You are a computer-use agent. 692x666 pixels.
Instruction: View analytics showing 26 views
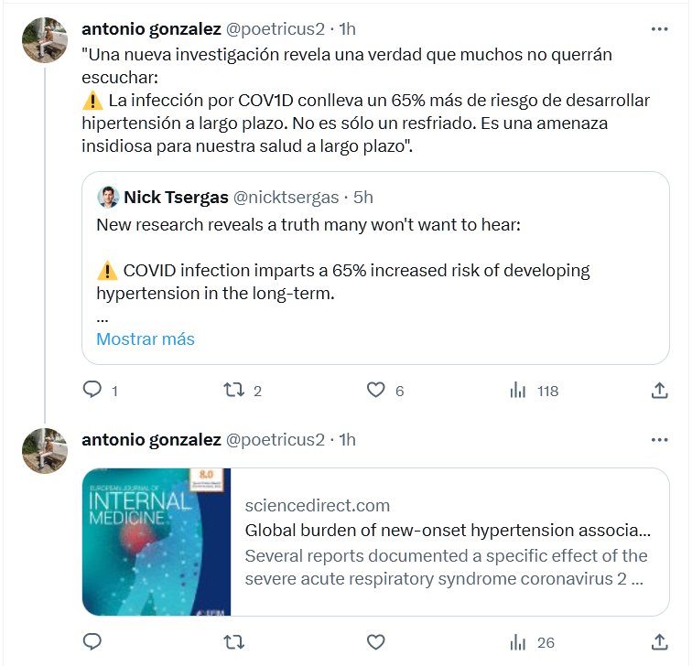coord(518,642)
